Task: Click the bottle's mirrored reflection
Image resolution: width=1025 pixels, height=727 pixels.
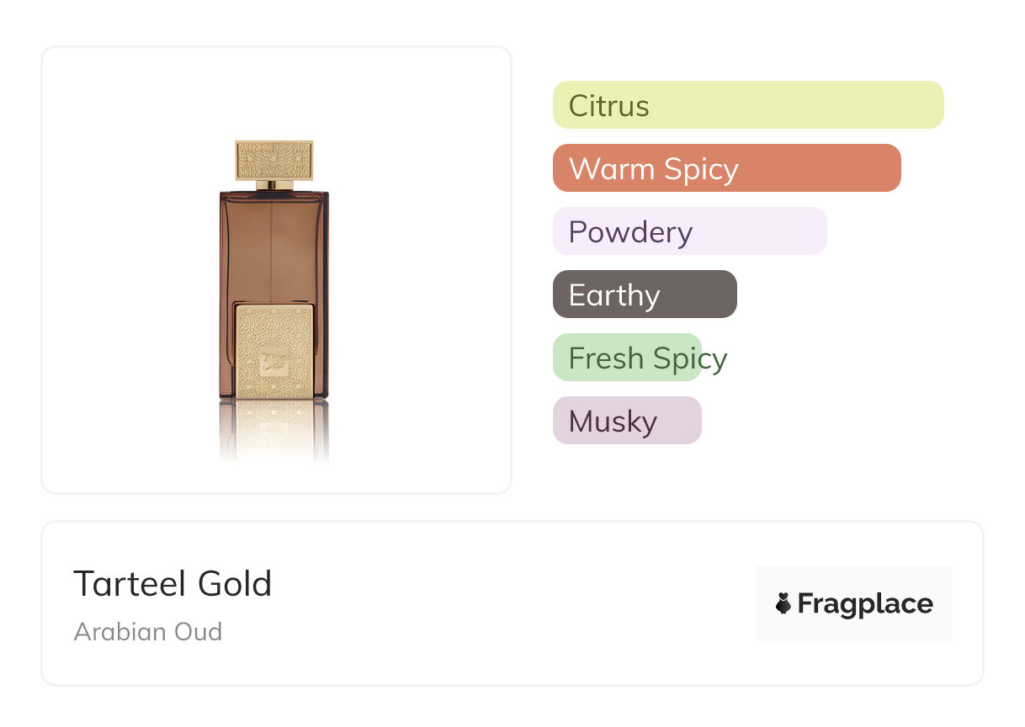Action: (274, 431)
